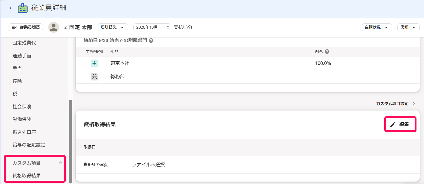Click the 固定 太郎 avatar icon
This screenshot has width=424, height=184.
click(x=54, y=27)
